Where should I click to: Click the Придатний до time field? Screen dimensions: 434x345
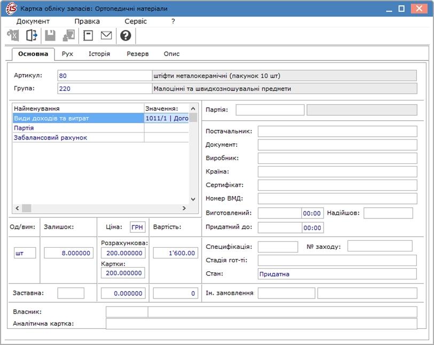[x=312, y=228]
